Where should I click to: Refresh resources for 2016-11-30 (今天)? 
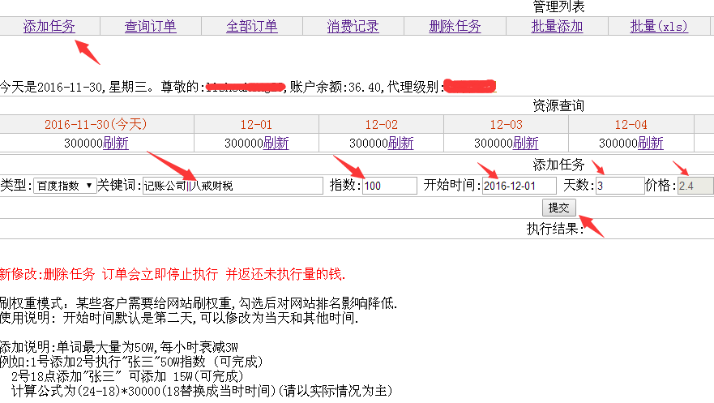(x=116, y=144)
